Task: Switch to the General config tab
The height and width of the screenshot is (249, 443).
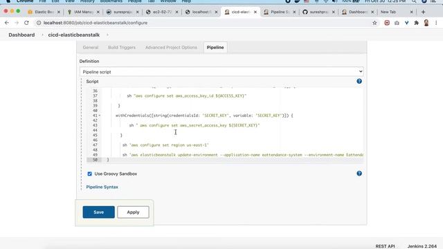Action: 91,48
